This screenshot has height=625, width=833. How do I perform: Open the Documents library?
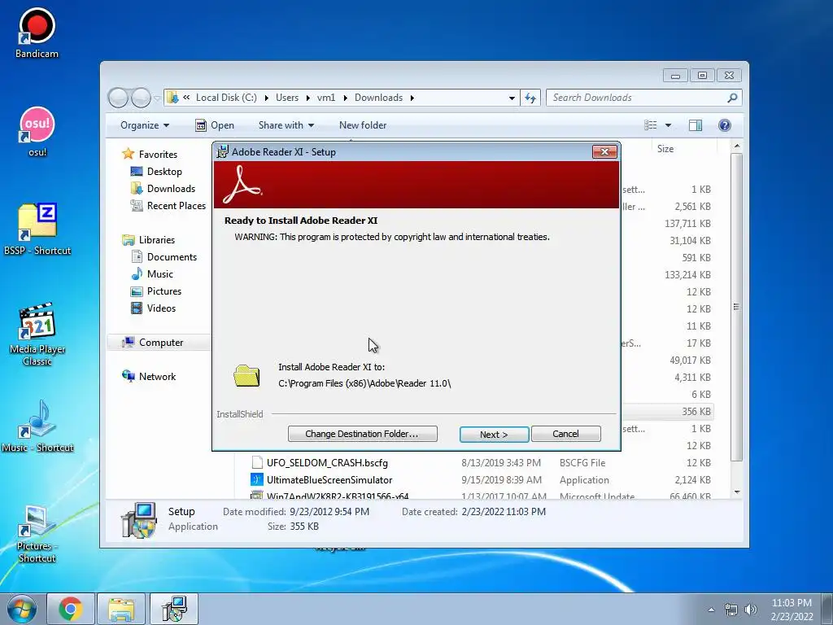pos(164,257)
